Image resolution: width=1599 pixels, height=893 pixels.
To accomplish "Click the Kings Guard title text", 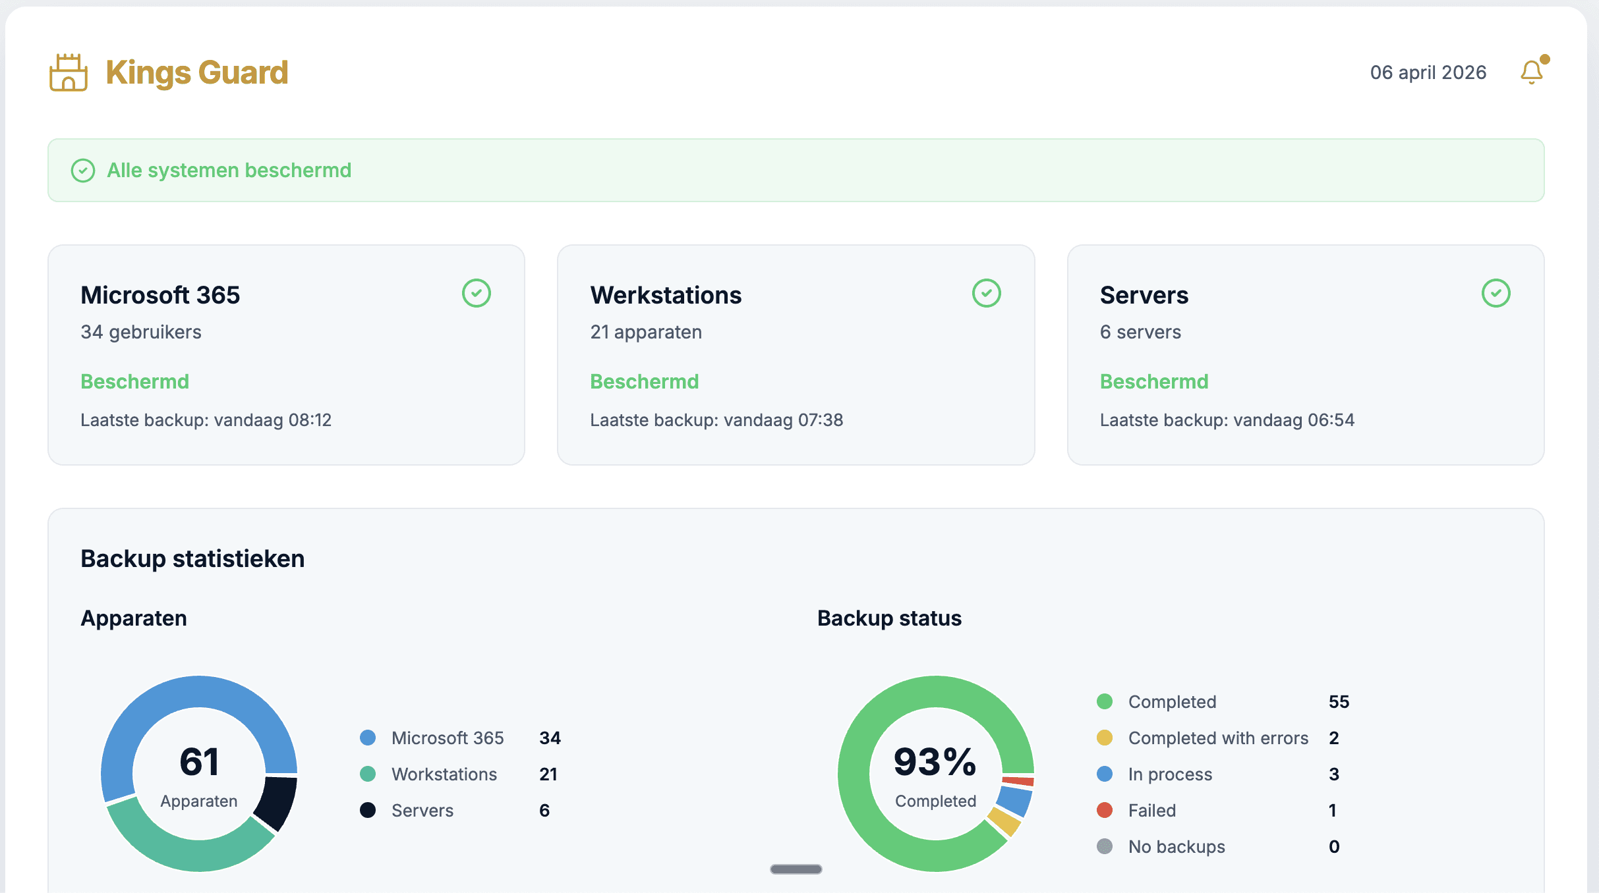I will tap(196, 72).
